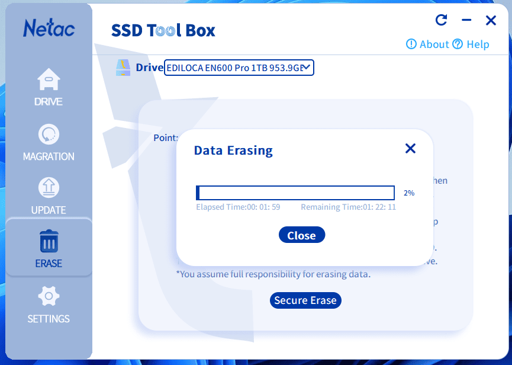Click the Netac logo
The height and width of the screenshot is (365, 512).
click(x=49, y=28)
